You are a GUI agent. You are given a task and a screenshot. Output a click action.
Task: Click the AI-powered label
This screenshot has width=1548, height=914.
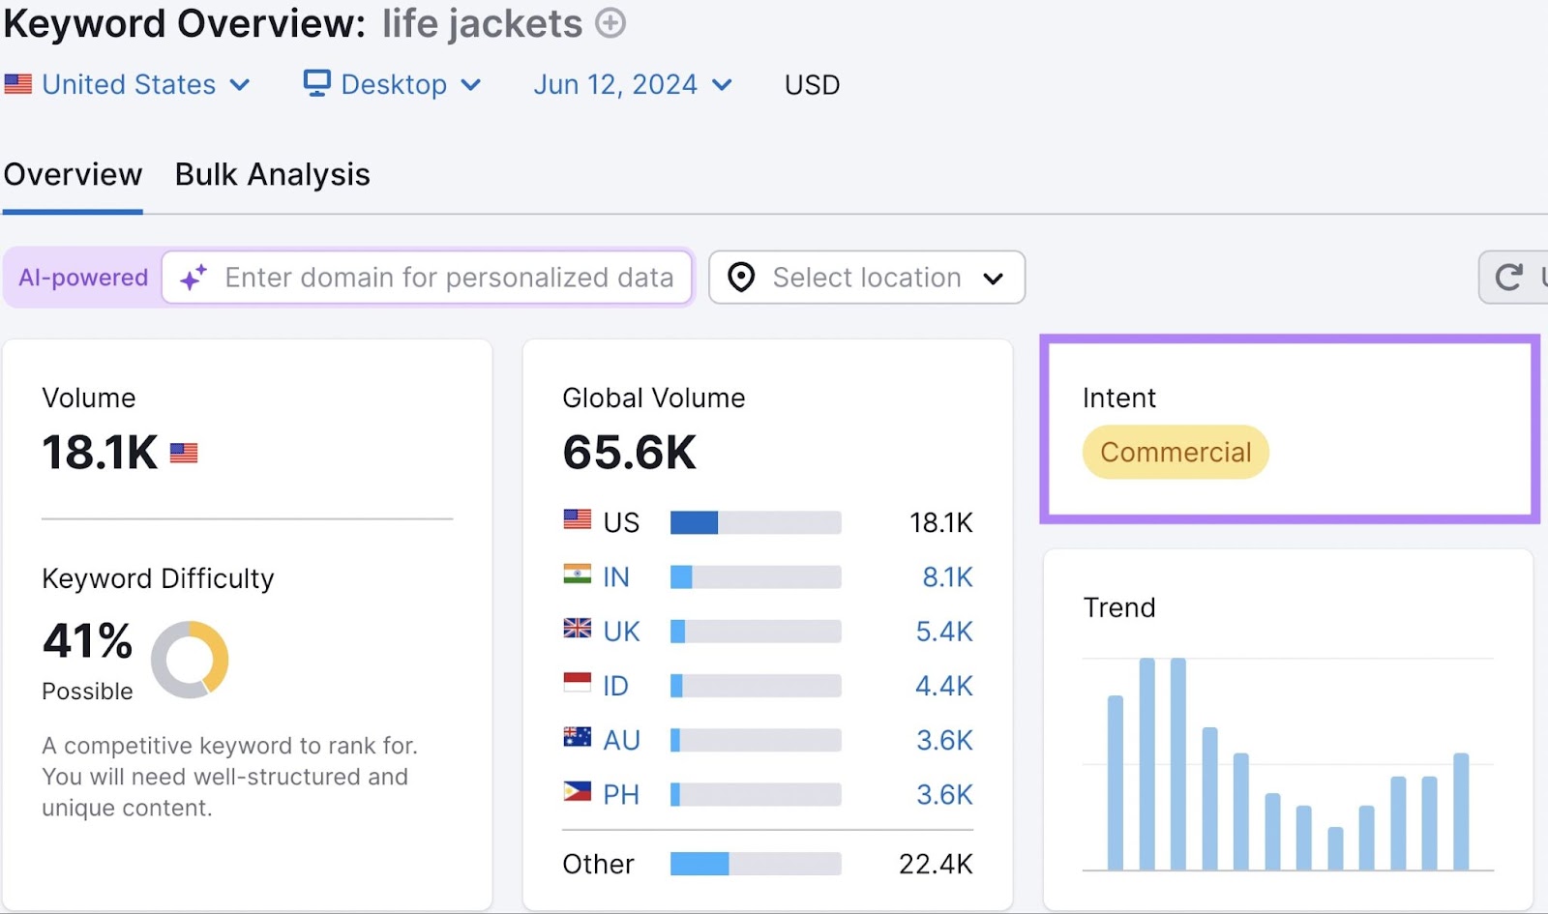pyautogui.click(x=83, y=278)
